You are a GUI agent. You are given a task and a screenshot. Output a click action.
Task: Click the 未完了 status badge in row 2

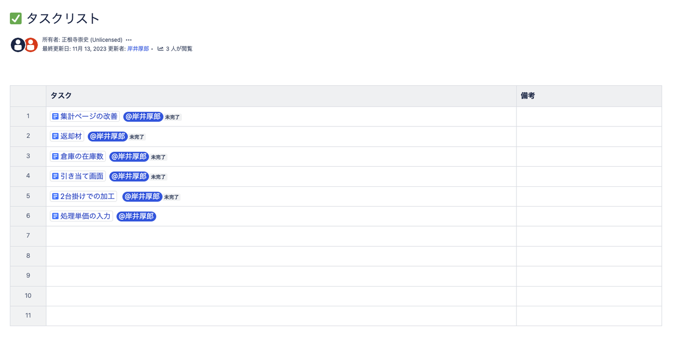click(x=137, y=137)
